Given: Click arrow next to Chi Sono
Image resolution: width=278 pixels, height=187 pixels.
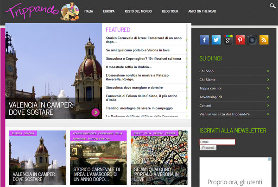Looking at the screenshot, I should point(268,71).
